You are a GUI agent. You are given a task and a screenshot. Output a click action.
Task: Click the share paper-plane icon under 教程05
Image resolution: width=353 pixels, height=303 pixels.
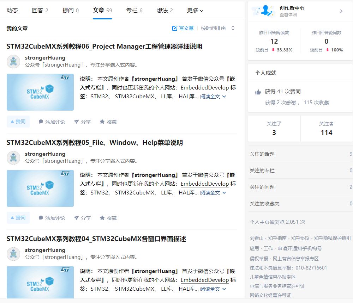pos(76,218)
